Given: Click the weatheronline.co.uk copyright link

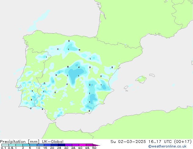Looking at the screenshot, I should click(167, 146).
